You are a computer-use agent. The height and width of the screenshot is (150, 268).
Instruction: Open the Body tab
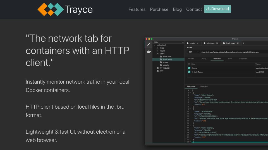(x=204, y=59)
